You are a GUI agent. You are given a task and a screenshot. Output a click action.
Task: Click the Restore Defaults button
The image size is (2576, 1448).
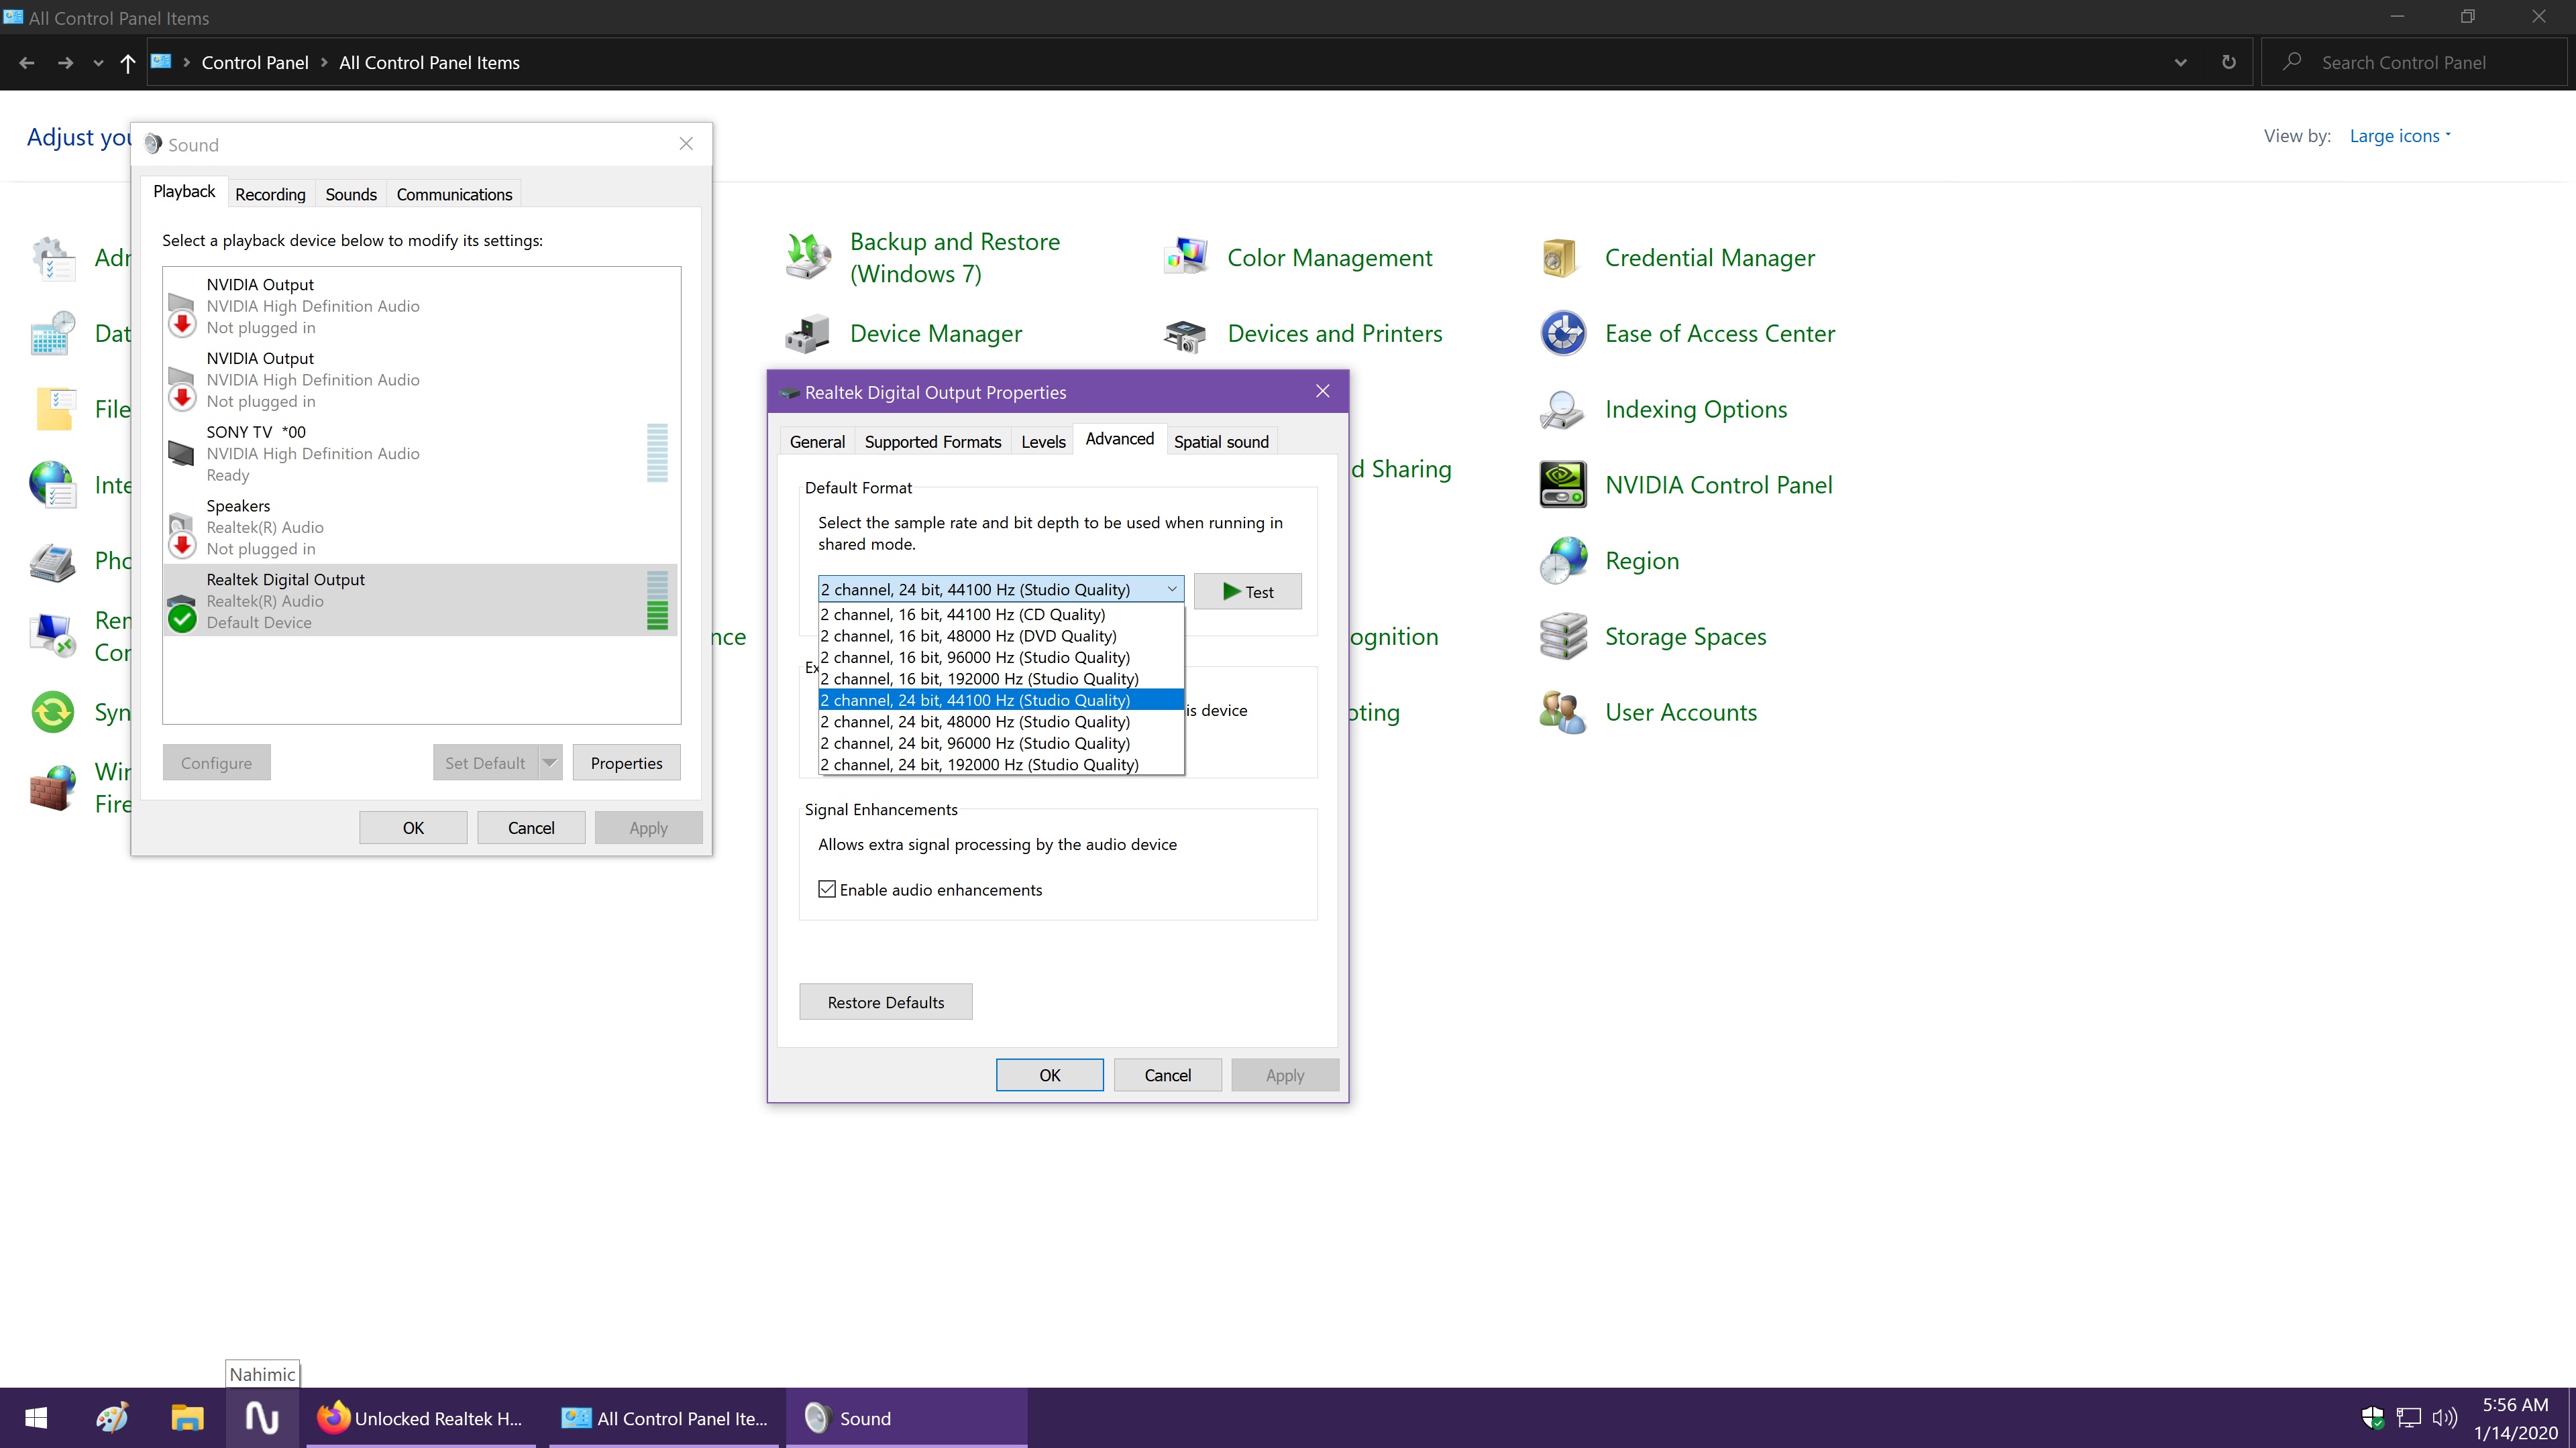[x=885, y=1001]
